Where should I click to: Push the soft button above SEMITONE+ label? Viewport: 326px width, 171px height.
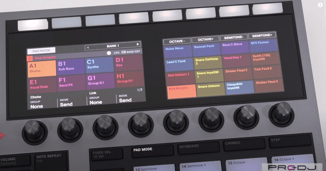[267, 8]
